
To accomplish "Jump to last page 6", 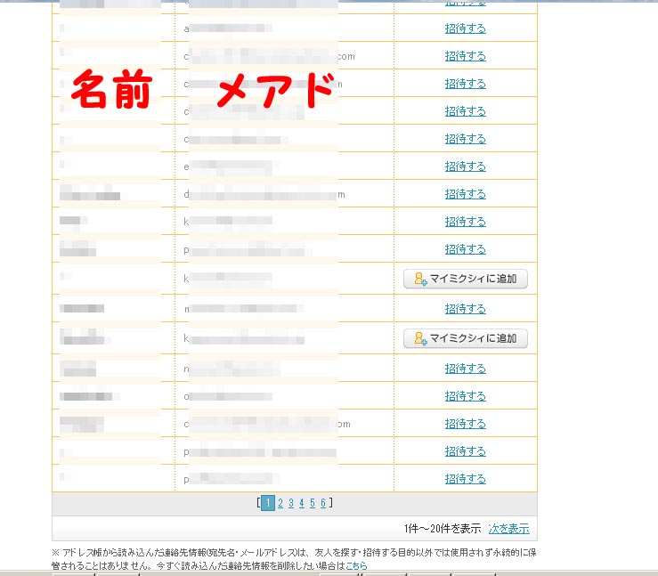I will coord(323,503).
